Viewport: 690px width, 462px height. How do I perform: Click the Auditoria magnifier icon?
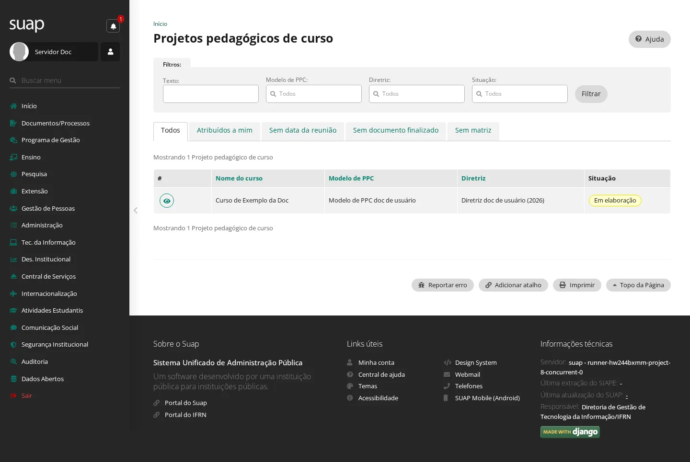[x=13, y=361]
